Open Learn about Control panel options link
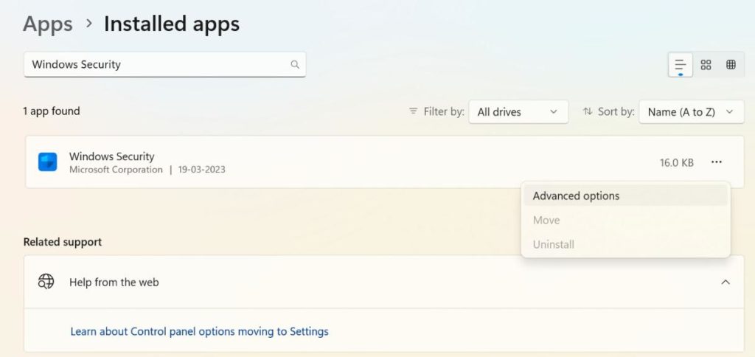The image size is (755, 357). click(x=199, y=331)
